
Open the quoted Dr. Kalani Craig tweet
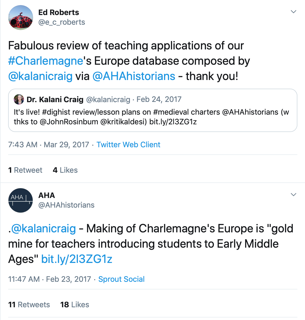pyautogui.click(x=152, y=117)
